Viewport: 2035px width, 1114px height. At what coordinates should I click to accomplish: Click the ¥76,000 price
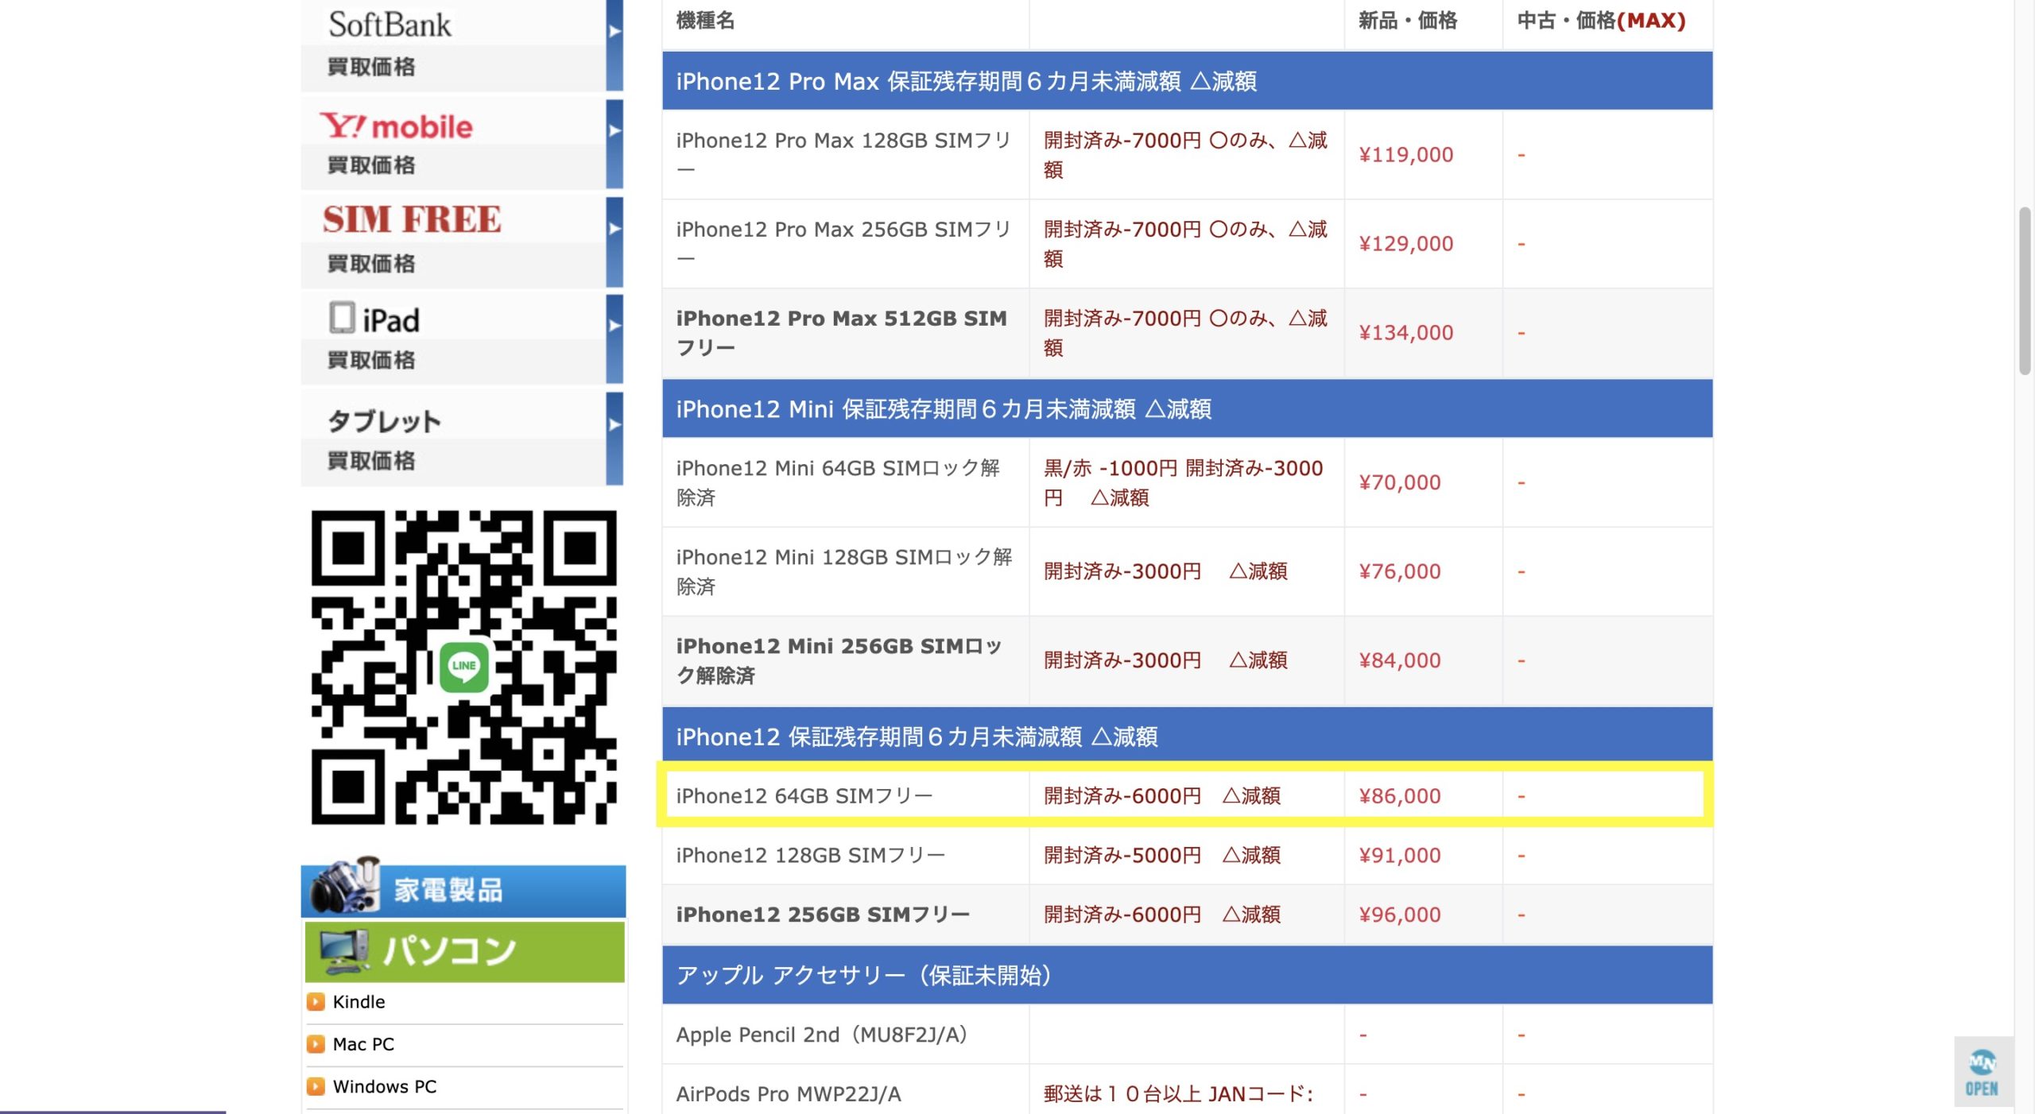(1399, 571)
